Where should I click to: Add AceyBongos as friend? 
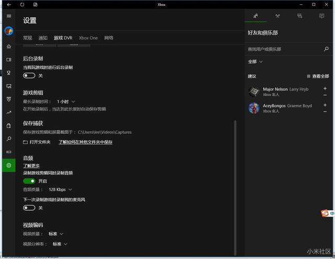click(325, 105)
